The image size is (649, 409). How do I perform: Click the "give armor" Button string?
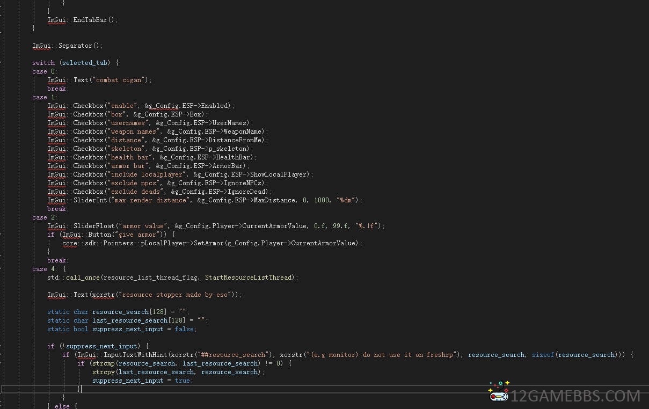pyautogui.click(x=139, y=235)
